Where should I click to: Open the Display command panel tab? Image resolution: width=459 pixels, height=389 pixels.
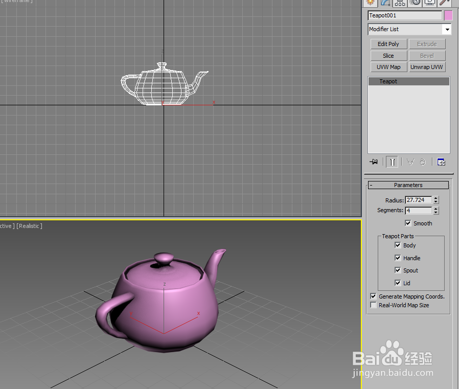click(430, 3)
